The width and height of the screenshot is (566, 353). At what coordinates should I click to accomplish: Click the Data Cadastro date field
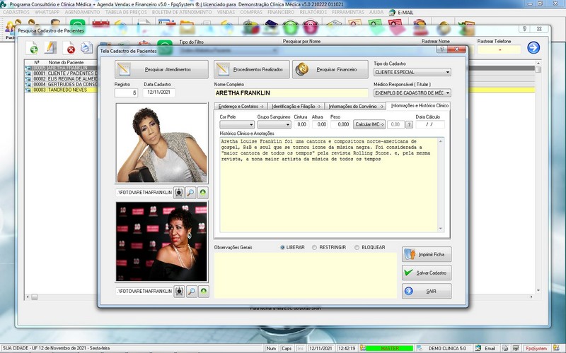click(x=158, y=92)
